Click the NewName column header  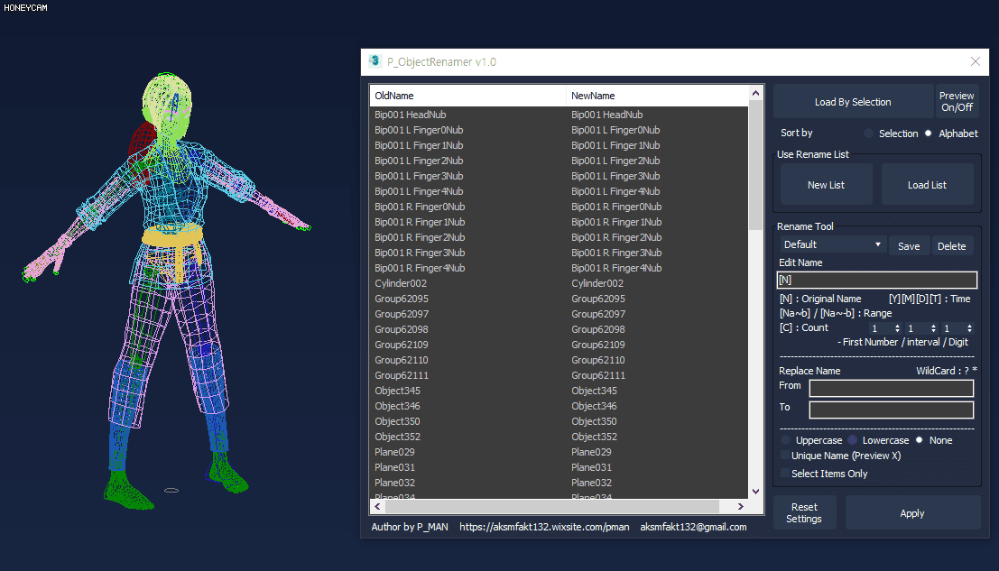[657, 96]
